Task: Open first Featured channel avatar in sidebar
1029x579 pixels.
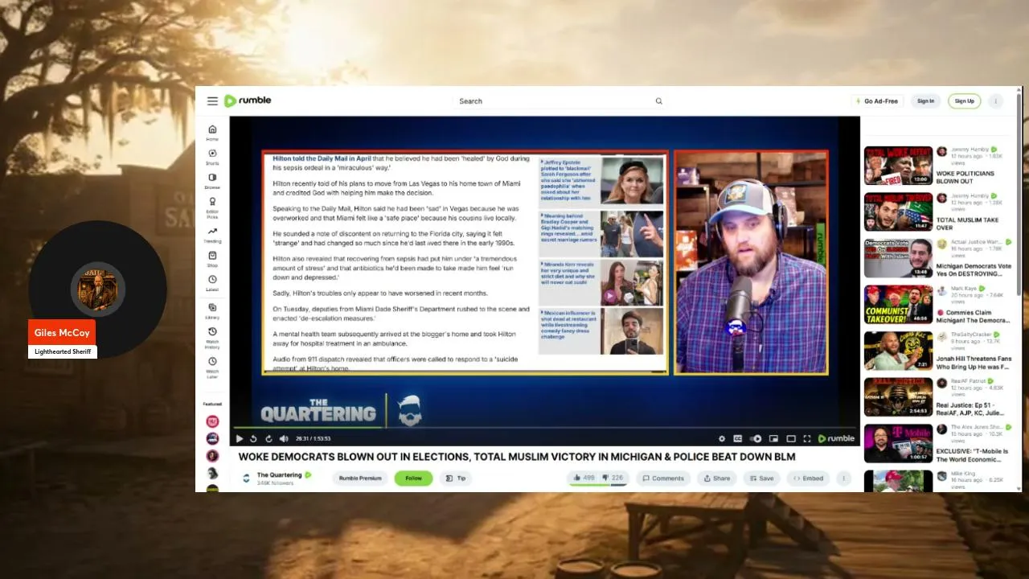Action: 212,421
